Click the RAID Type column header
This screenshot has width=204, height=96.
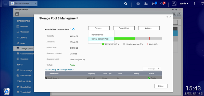107,74
